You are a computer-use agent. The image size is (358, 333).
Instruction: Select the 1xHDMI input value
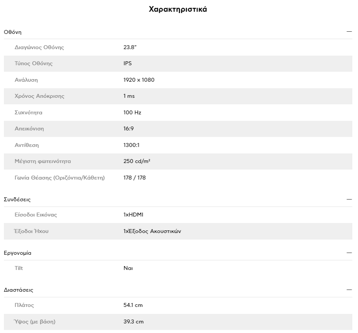point(133,214)
